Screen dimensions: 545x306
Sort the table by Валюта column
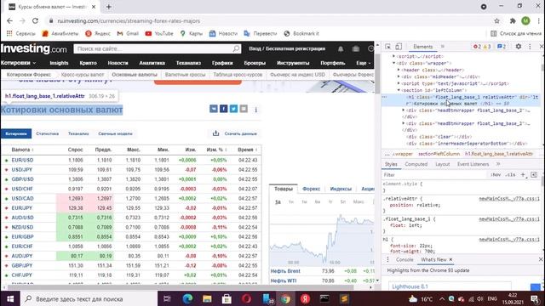(22, 150)
